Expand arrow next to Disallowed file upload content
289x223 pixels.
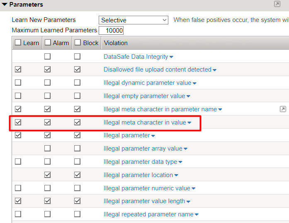point(215,70)
